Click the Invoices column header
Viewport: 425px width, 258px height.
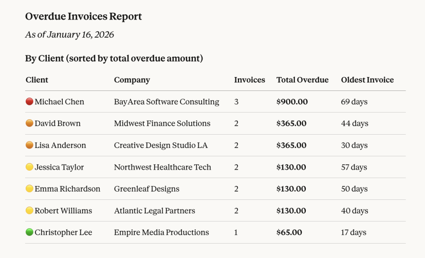click(x=250, y=80)
